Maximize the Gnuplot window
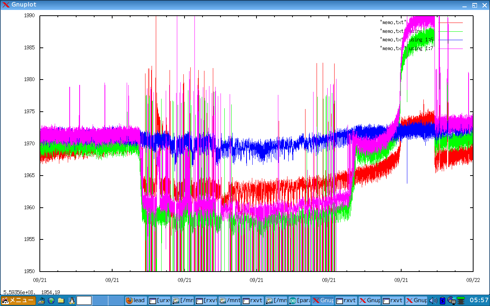The height and width of the screenshot is (306, 490). 475,5
